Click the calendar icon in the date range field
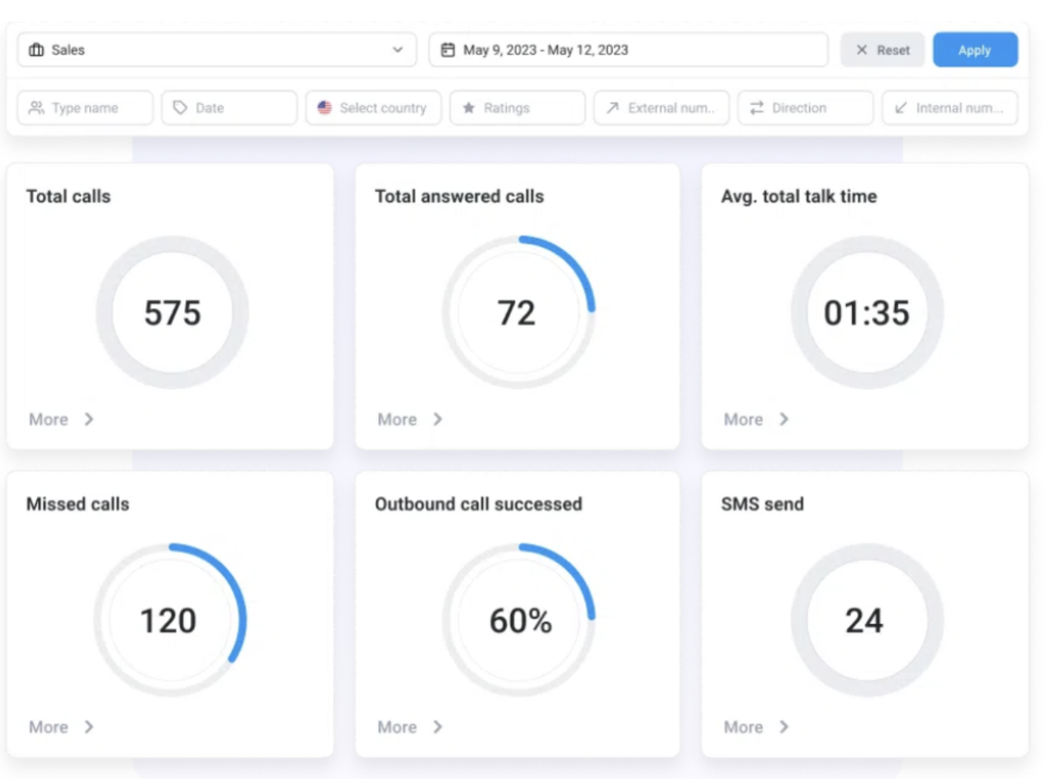 [x=447, y=50]
